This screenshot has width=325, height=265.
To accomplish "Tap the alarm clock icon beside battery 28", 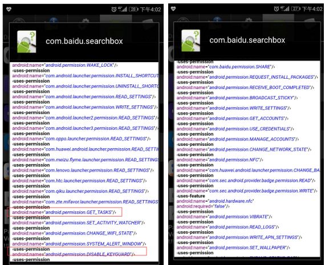I will tap(114, 9).
